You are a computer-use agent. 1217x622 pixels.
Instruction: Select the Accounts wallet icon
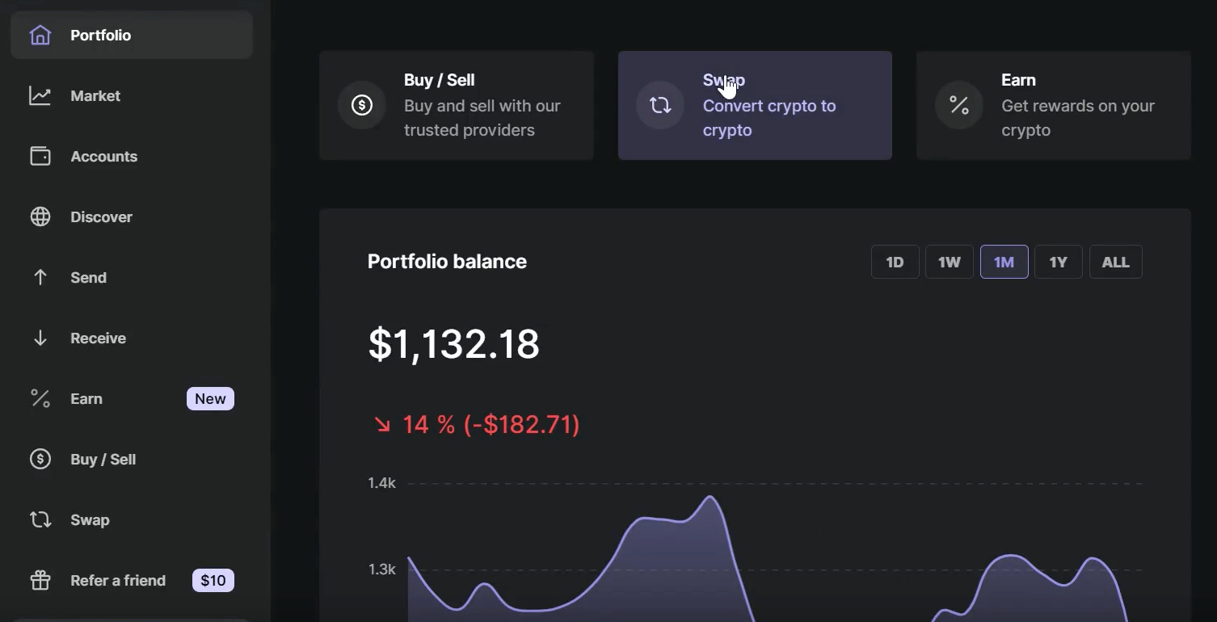(40, 157)
